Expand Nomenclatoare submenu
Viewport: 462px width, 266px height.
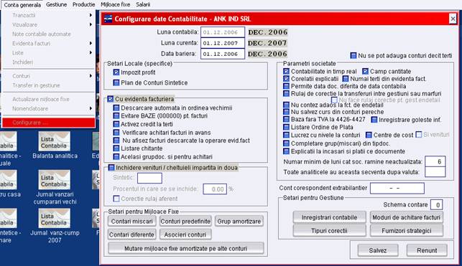coord(49,108)
